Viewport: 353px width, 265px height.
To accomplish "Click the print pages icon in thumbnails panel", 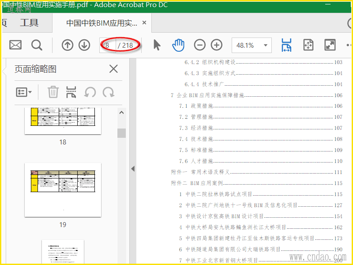I will click(71, 92).
